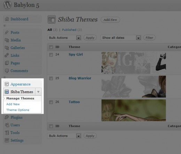The image size is (181, 154).
Task: Open the Blog Warrior theme link
Action: tap(80, 78)
